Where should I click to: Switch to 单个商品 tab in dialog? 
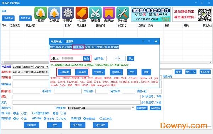pyautogui.click(x=55, y=47)
